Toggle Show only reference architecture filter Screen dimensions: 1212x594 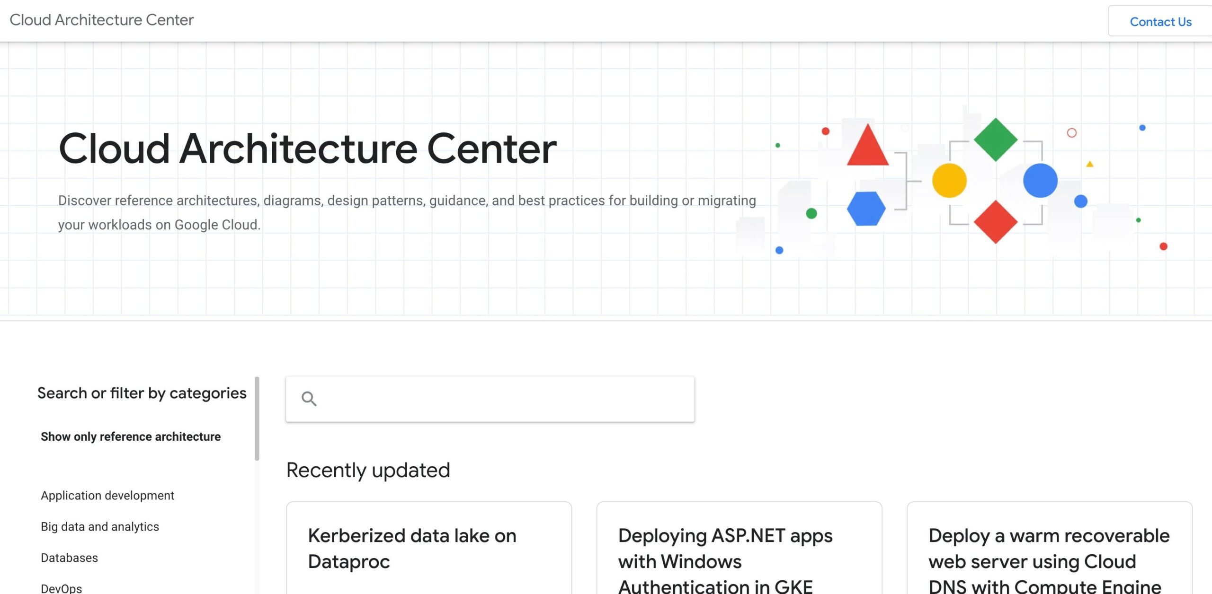click(131, 437)
